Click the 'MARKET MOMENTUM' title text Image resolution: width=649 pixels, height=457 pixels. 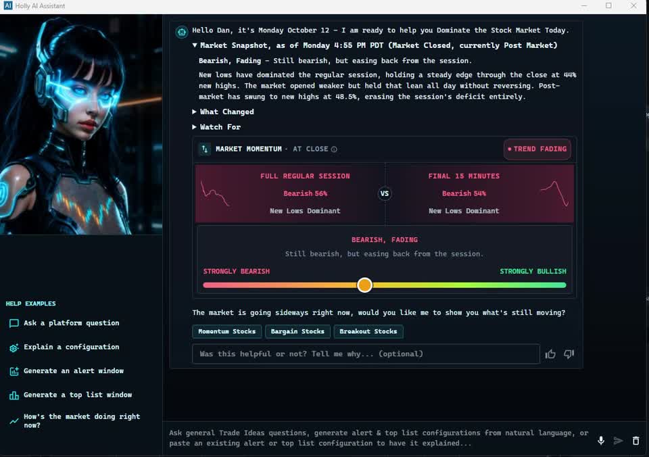pos(248,149)
